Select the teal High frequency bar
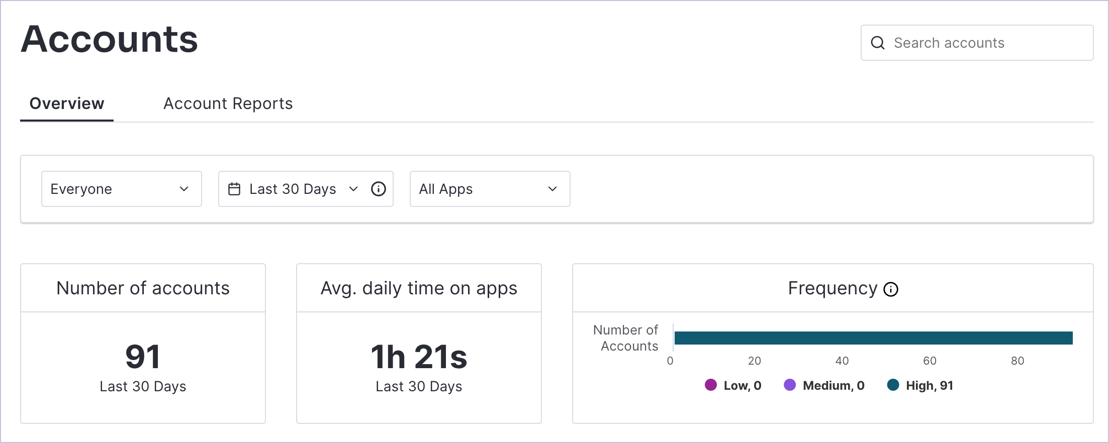The height and width of the screenshot is (443, 1109). tap(873, 338)
